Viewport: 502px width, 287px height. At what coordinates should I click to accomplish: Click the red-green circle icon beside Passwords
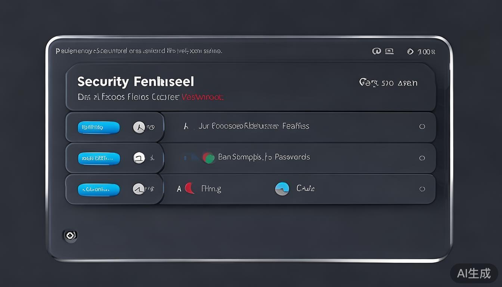[x=208, y=157]
